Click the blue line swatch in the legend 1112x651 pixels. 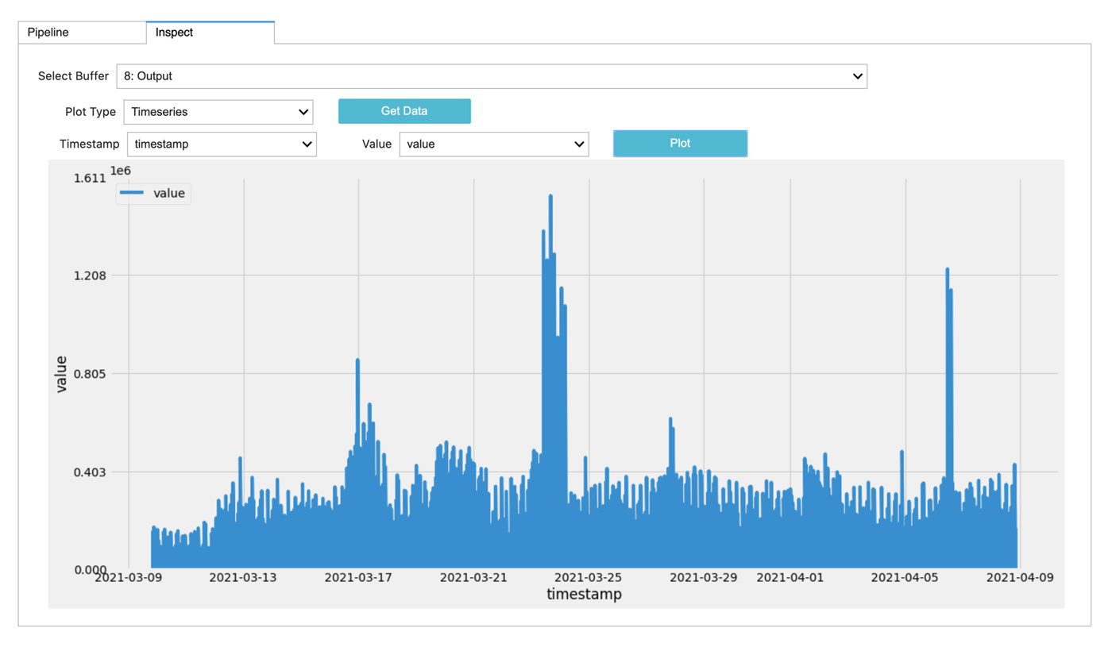click(131, 193)
